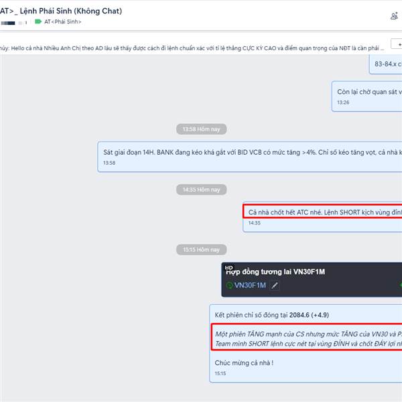402x402 pixels.
Task: Click the line 'Một phiên TĂNG mạnh của CS'
Action: pyautogui.click(x=308, y=334)
